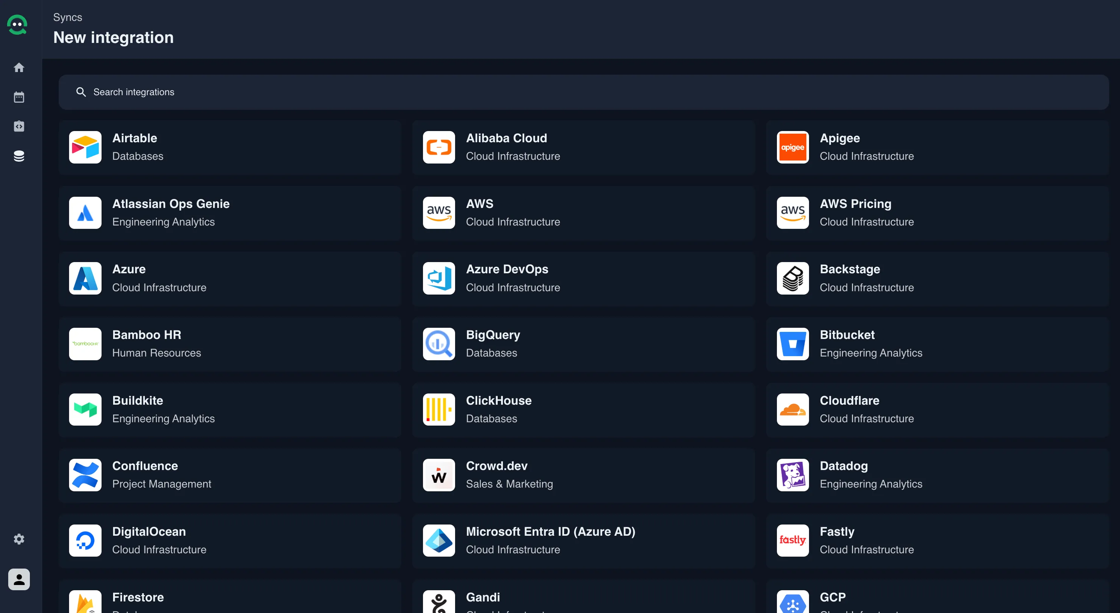Image resolution: width=1120 pixels, height=613 pixels.
Task: Click the Crowd.dev logo
Action: point(439,475)
